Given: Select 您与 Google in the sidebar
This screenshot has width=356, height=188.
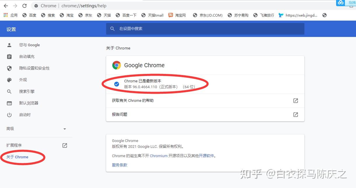Looking at the screenshot, I should click(x=29, y=45).
